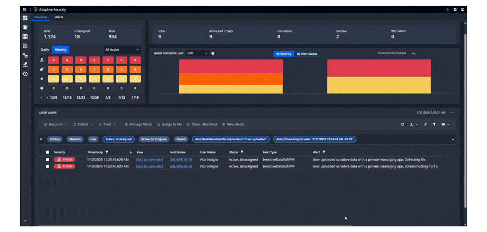Viewport: 487px width, 232px height.
Task: Select the first Critical alert row checkbox
Action: click(x=47, y=160)
